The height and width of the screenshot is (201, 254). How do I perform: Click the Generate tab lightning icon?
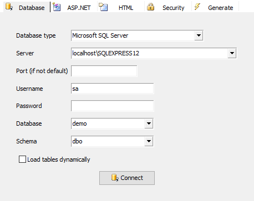(x=197, y=7)
